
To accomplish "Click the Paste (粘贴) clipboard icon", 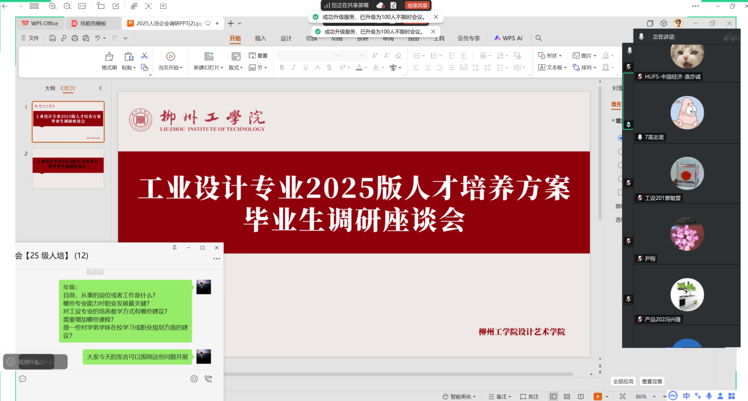I will pos(129,57).
